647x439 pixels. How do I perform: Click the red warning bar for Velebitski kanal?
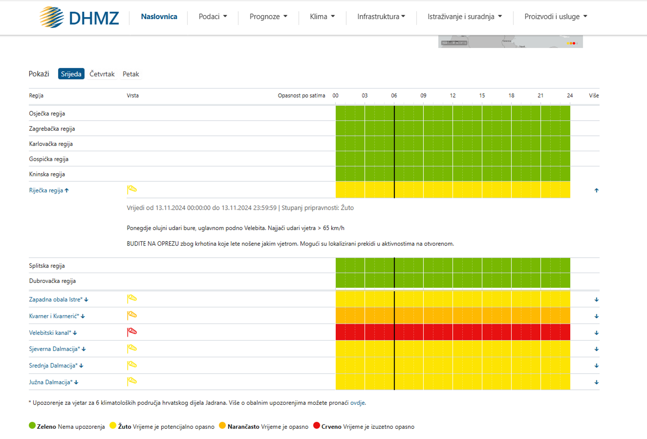click(453, 332)
